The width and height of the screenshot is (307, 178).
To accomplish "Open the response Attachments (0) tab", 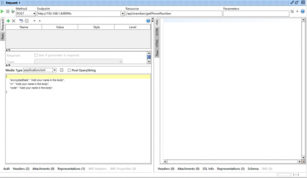I will (x=188, y=169).
